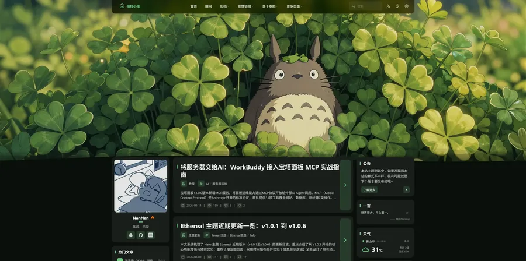This screenshot has height=261, width=526.
Task: Open the Ethereal 主题近期更新一览 article title
Action: point(243,226)
